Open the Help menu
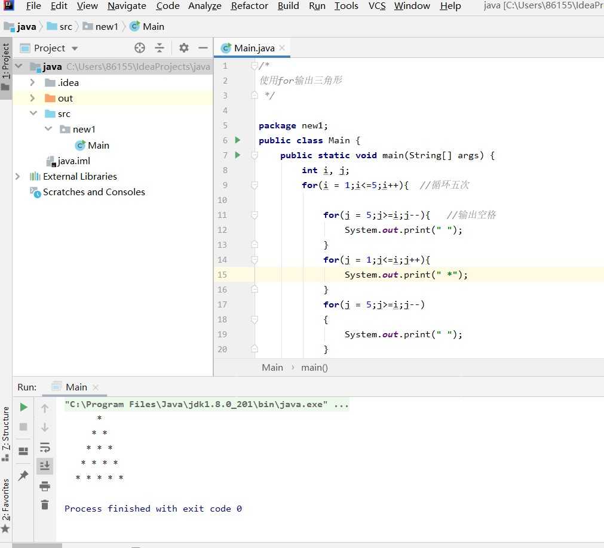 coord(450,6)
